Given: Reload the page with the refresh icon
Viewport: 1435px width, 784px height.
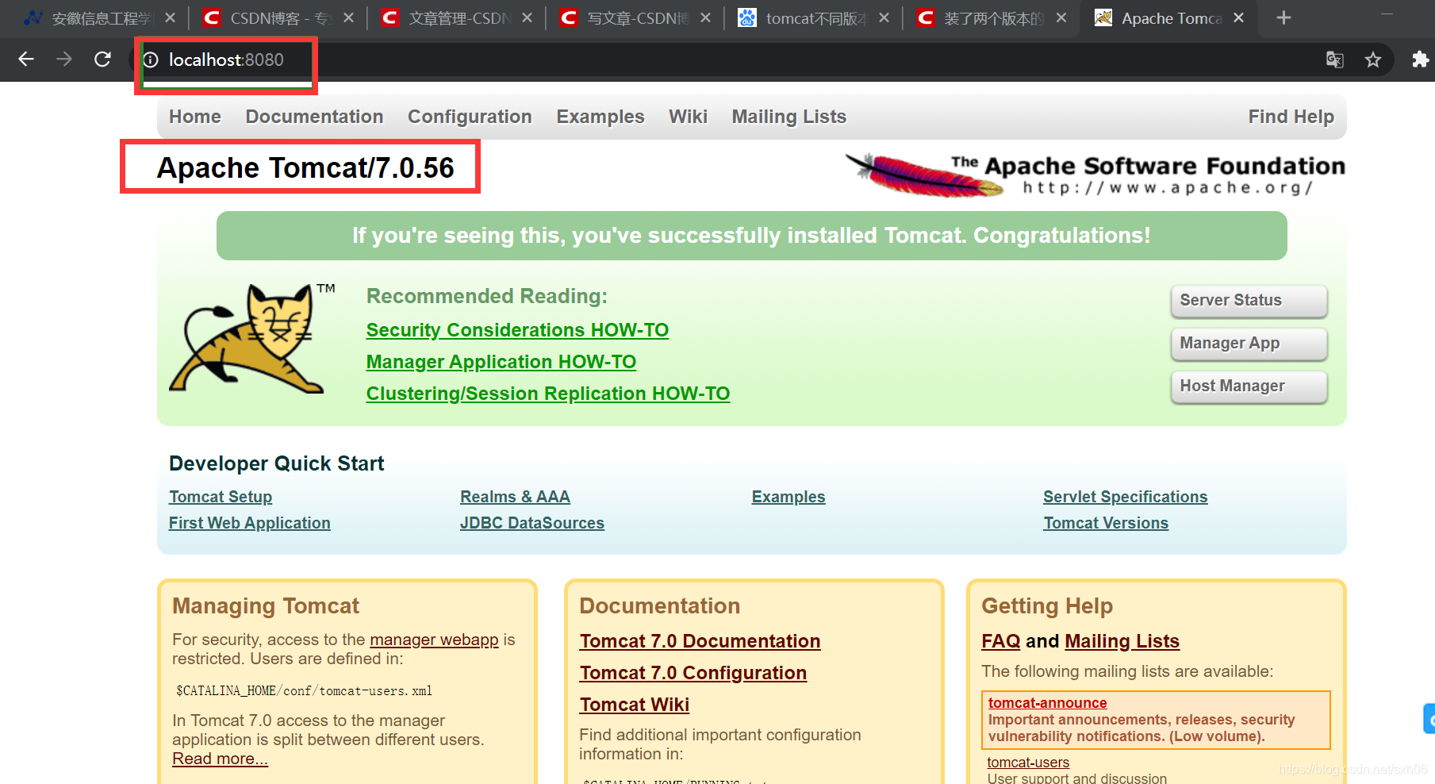Looking at the screenshot, I should [x=102, y=60].
